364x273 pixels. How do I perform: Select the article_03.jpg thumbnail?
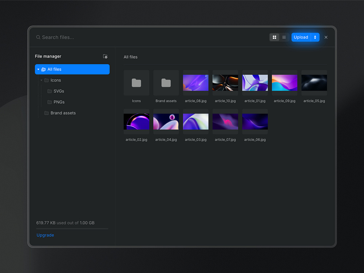click(x=196, y=122)
